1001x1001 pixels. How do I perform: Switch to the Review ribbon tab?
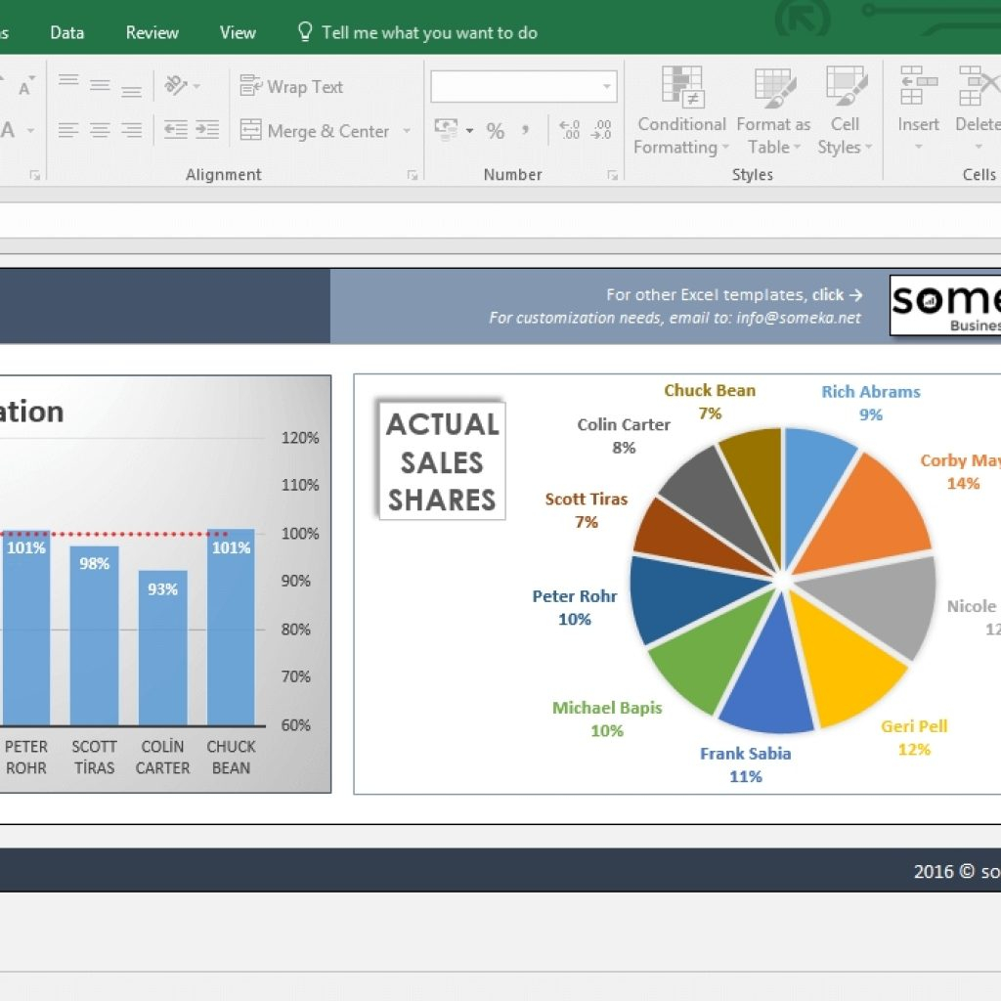coord(152,31)
